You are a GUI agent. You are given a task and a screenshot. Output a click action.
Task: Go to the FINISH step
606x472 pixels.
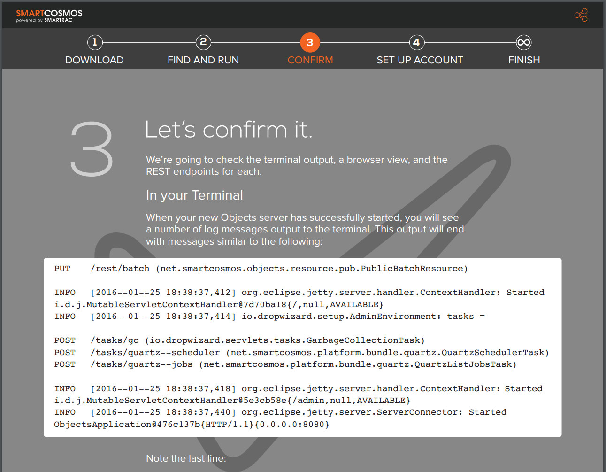[x=524, y=60]
